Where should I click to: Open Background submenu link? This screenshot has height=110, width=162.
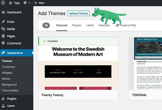coord(9,84)
